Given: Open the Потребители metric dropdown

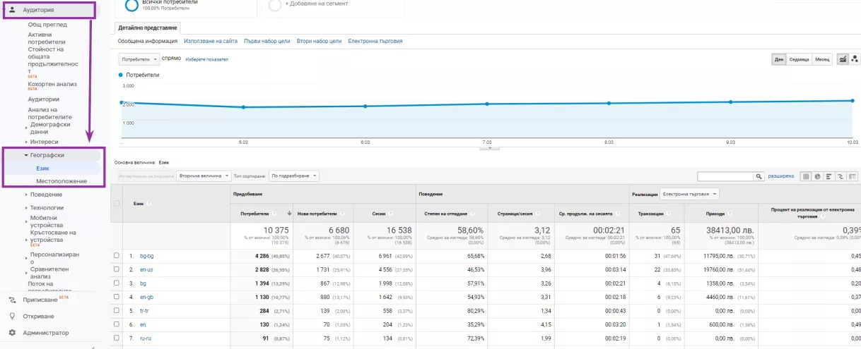Looking at the screenshot, I should tap(138, 59).
